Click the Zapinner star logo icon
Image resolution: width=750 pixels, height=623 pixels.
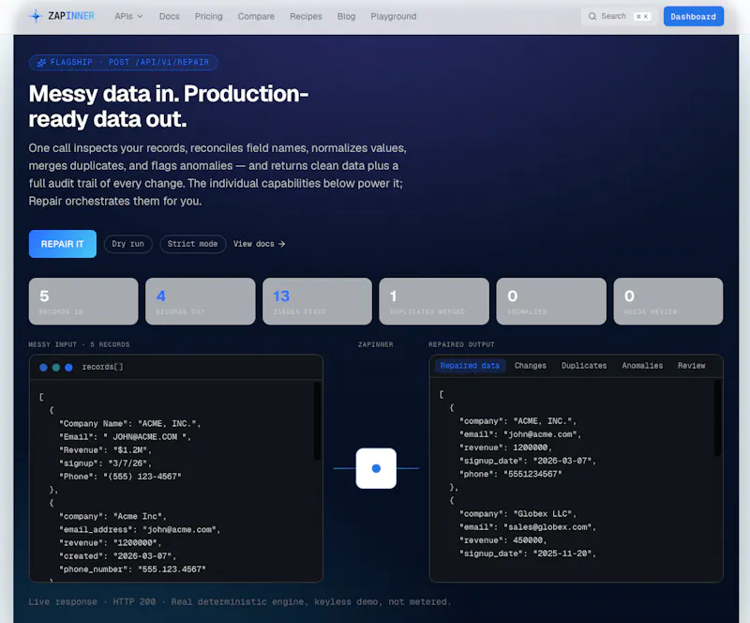click(36, 16)
